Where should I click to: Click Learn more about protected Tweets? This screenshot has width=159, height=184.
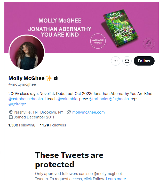tap(116, 179)
